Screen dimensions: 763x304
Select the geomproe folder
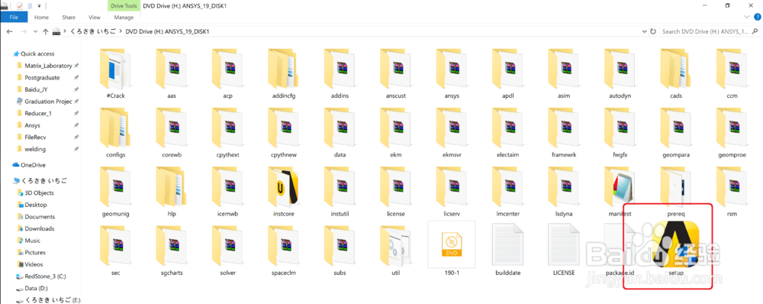tap(732, 132)
